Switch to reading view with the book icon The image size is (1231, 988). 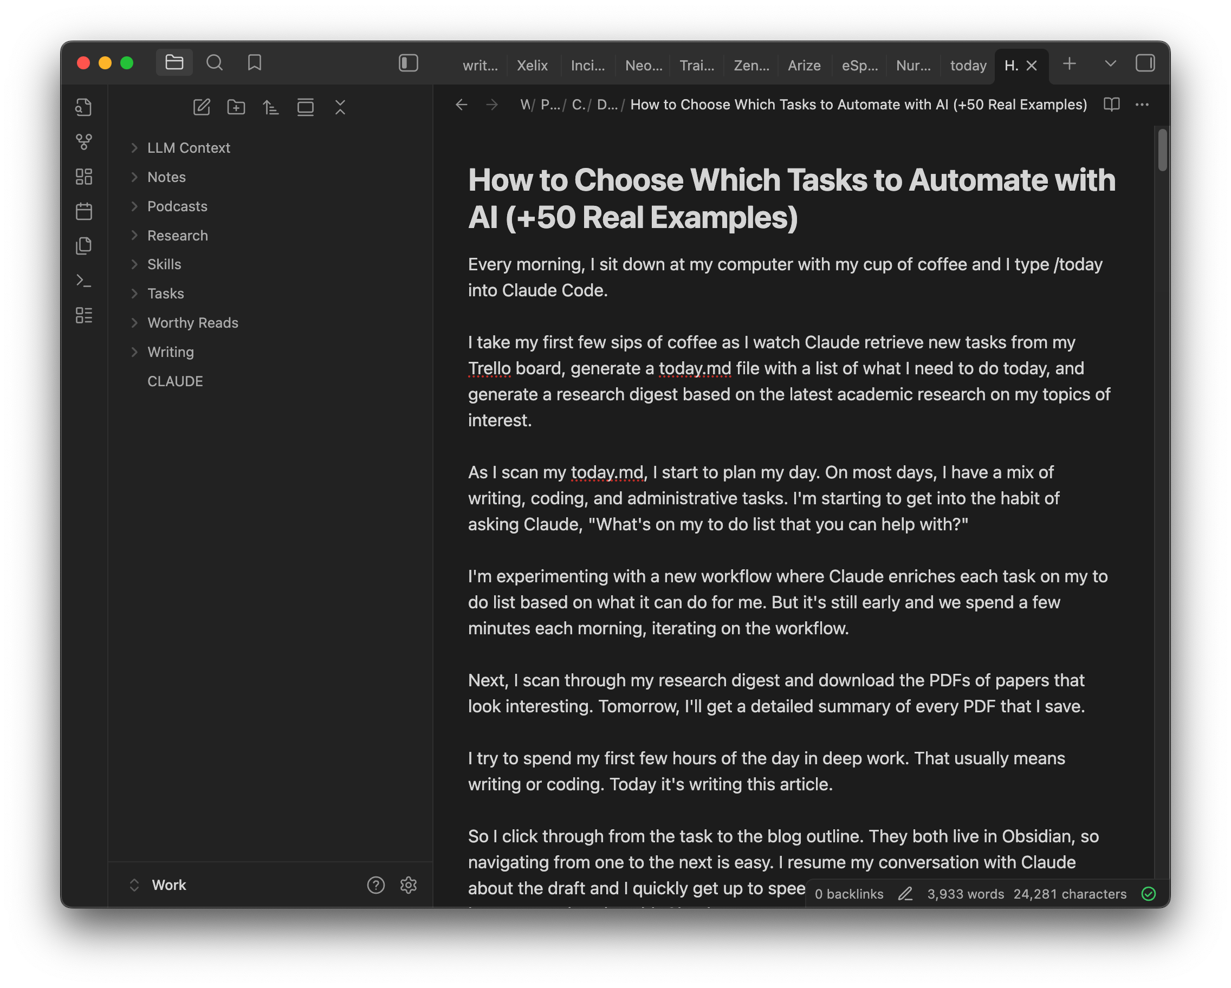pyautogui.click(x=1112, y=105)
